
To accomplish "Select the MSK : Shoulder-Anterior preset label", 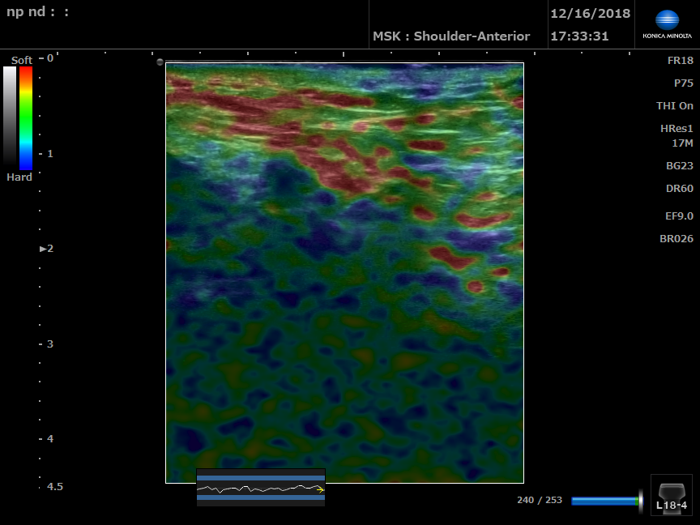I will coord(450,36).
